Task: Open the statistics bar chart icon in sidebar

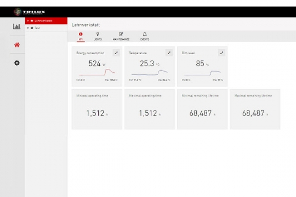Action: [x=16, y=26]
